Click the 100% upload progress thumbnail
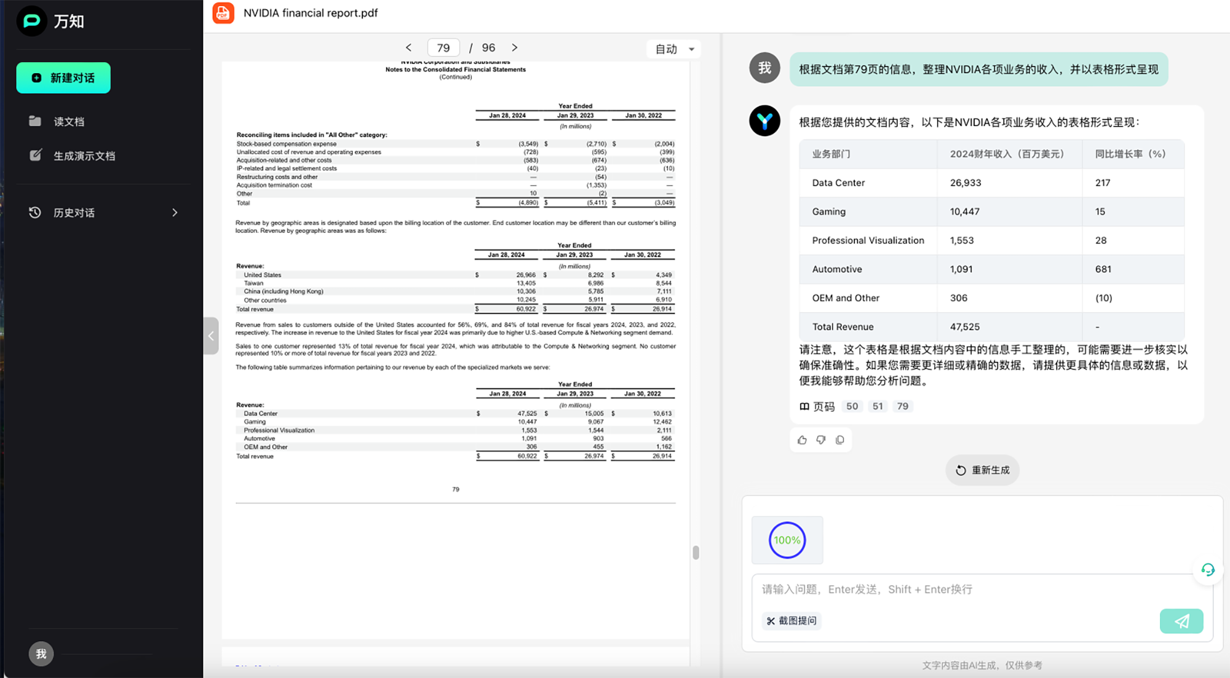The width and height of the screenshot is (1230, 678). 787,540
